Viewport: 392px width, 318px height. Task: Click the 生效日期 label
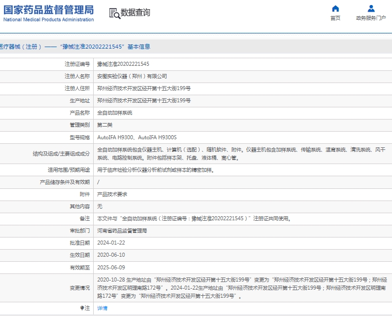pos(80,255)
